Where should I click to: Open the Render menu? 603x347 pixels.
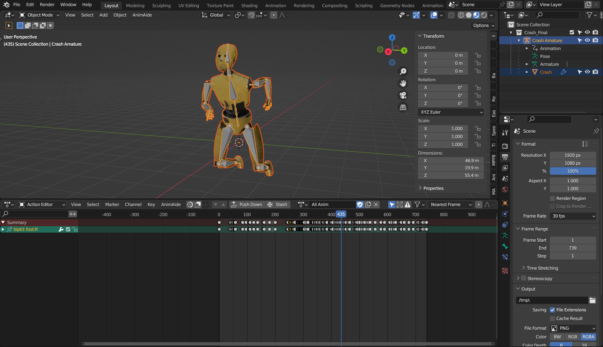tap(47, 5)
